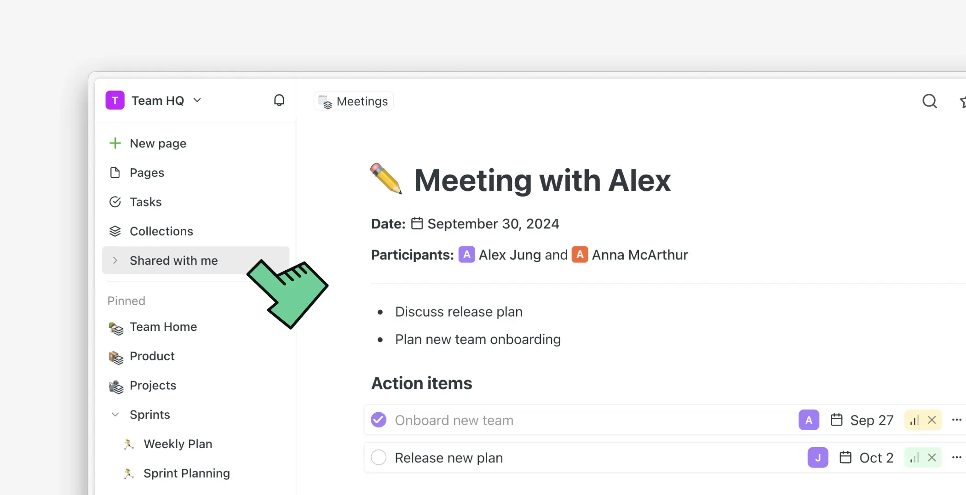Collapse the Sprints section

[x=115, y=414]
